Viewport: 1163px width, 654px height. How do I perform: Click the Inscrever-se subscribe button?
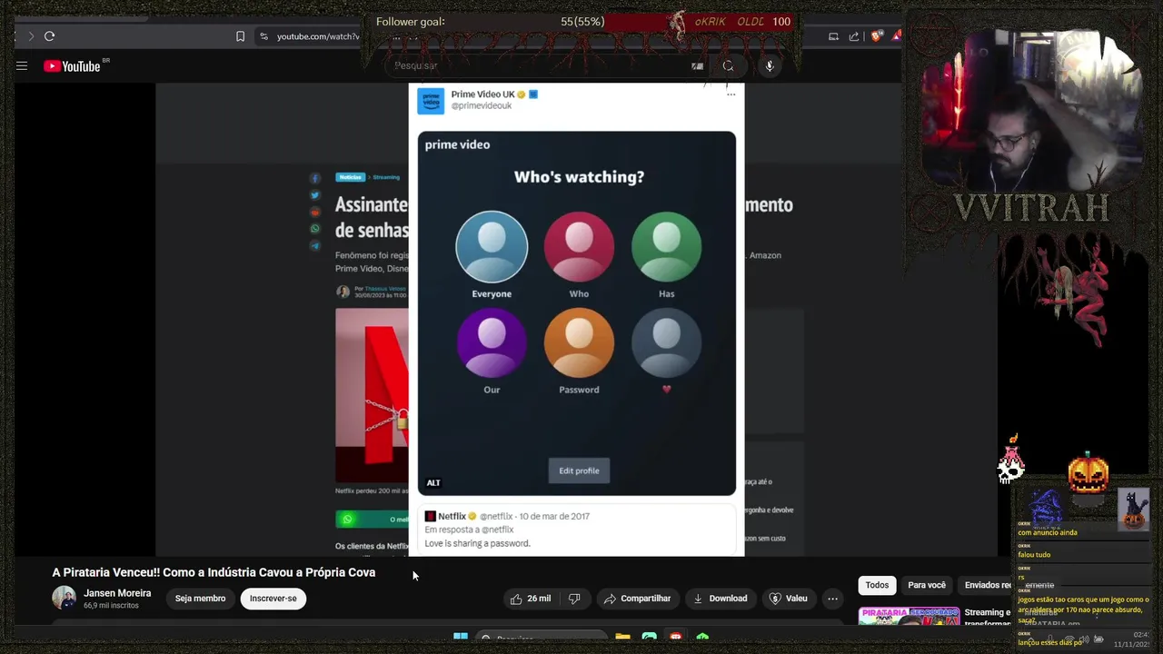[273, 599]
